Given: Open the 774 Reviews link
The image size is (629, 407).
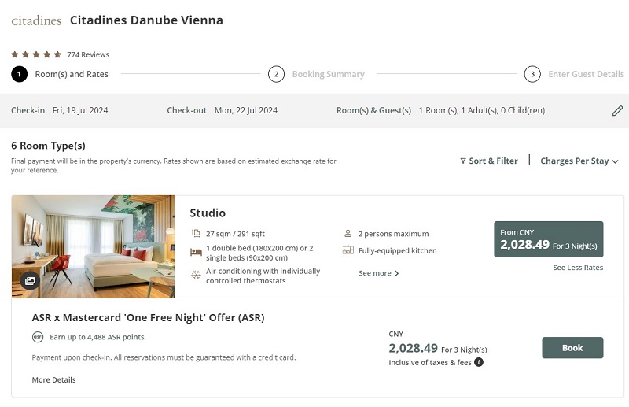Looking at the screenshot, I should click(x=88, y=54).
